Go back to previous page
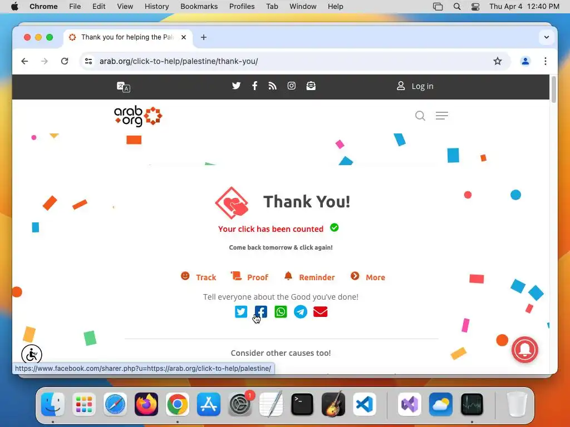 (24, 61)
